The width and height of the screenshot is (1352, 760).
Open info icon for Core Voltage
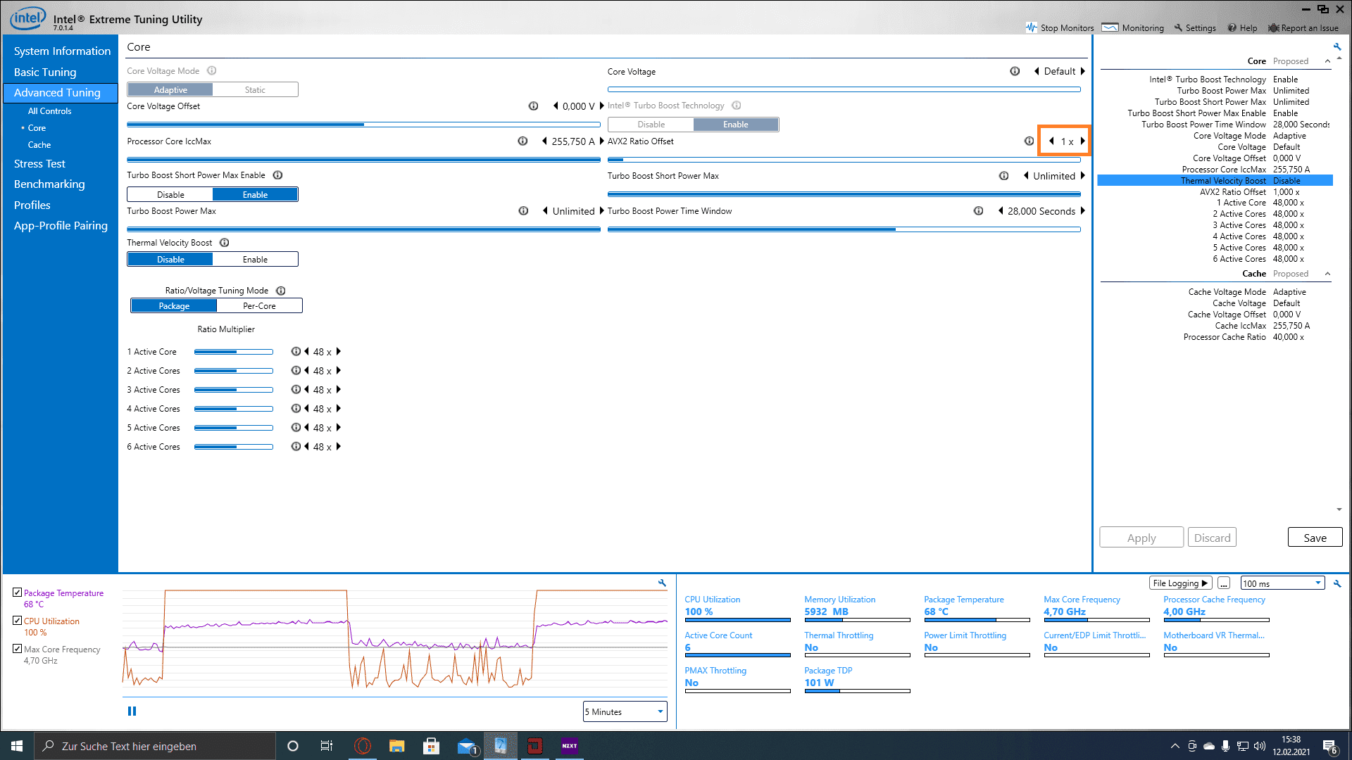pos(1015,71)
